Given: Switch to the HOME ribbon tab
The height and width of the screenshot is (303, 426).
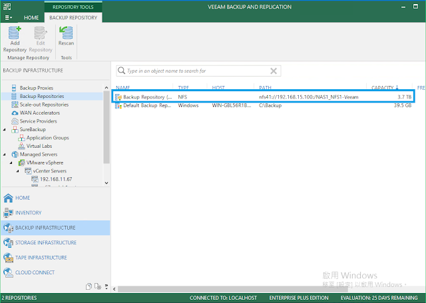Looking at the screenshot, I should coord(31,18).
